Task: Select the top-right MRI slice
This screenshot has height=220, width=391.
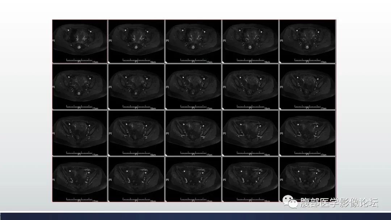Action: pyautogui.click(x=307, y=41)
